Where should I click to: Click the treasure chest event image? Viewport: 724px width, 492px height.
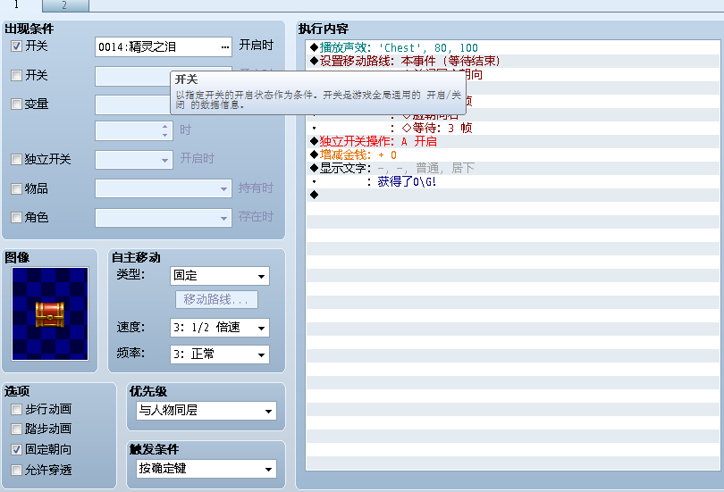50,314
